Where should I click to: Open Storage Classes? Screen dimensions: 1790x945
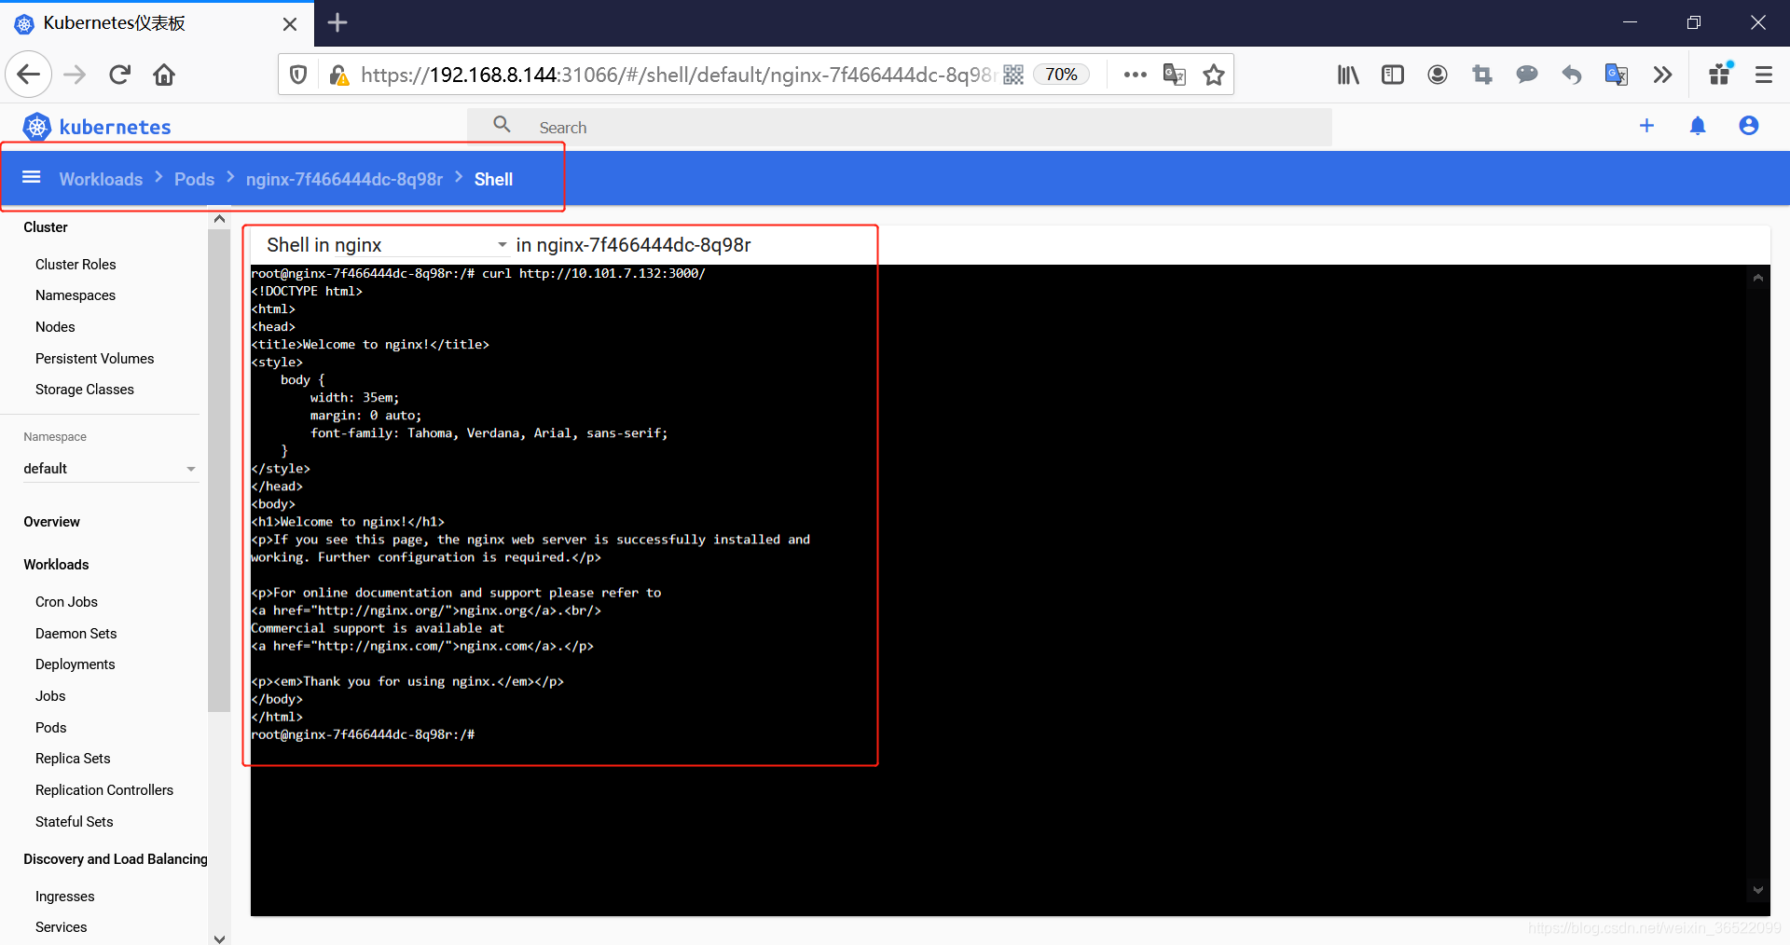click(x=85, y=390)
